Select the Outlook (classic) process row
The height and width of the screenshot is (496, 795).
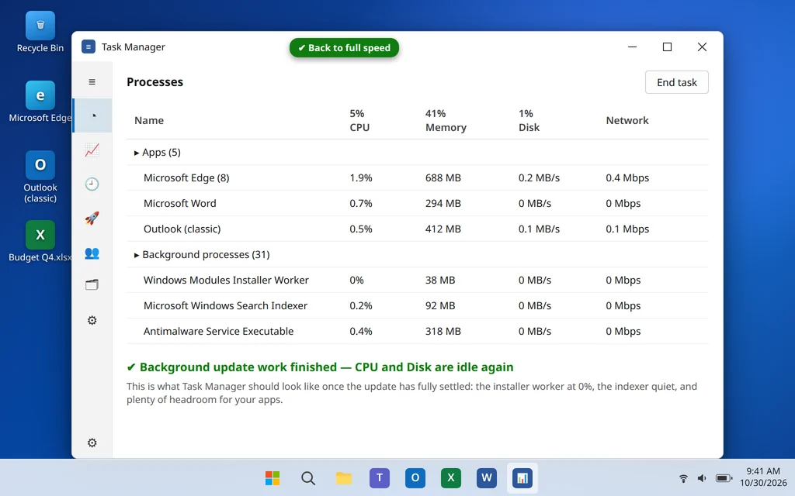[417, 229]
